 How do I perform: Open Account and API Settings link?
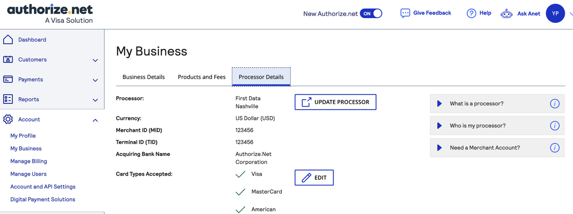(43, 186)
